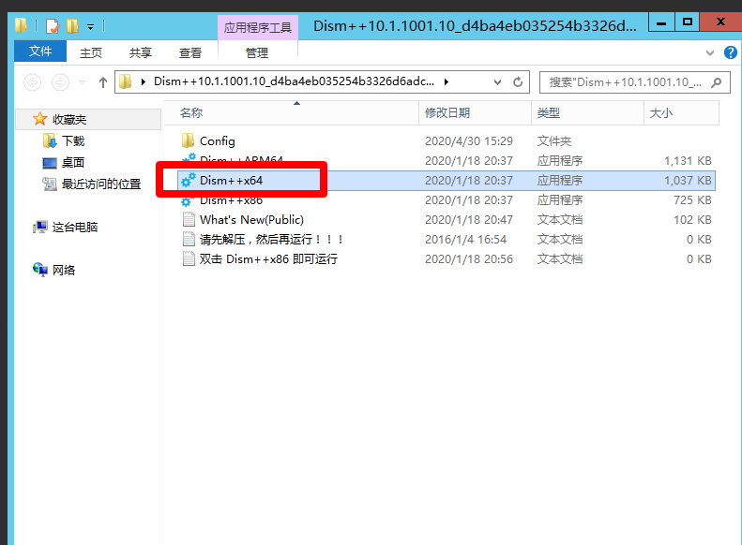The image size is (742, 545).
Task: Click the Back navigation arrow
Action: pyautogui.click(x=33, y=82)
